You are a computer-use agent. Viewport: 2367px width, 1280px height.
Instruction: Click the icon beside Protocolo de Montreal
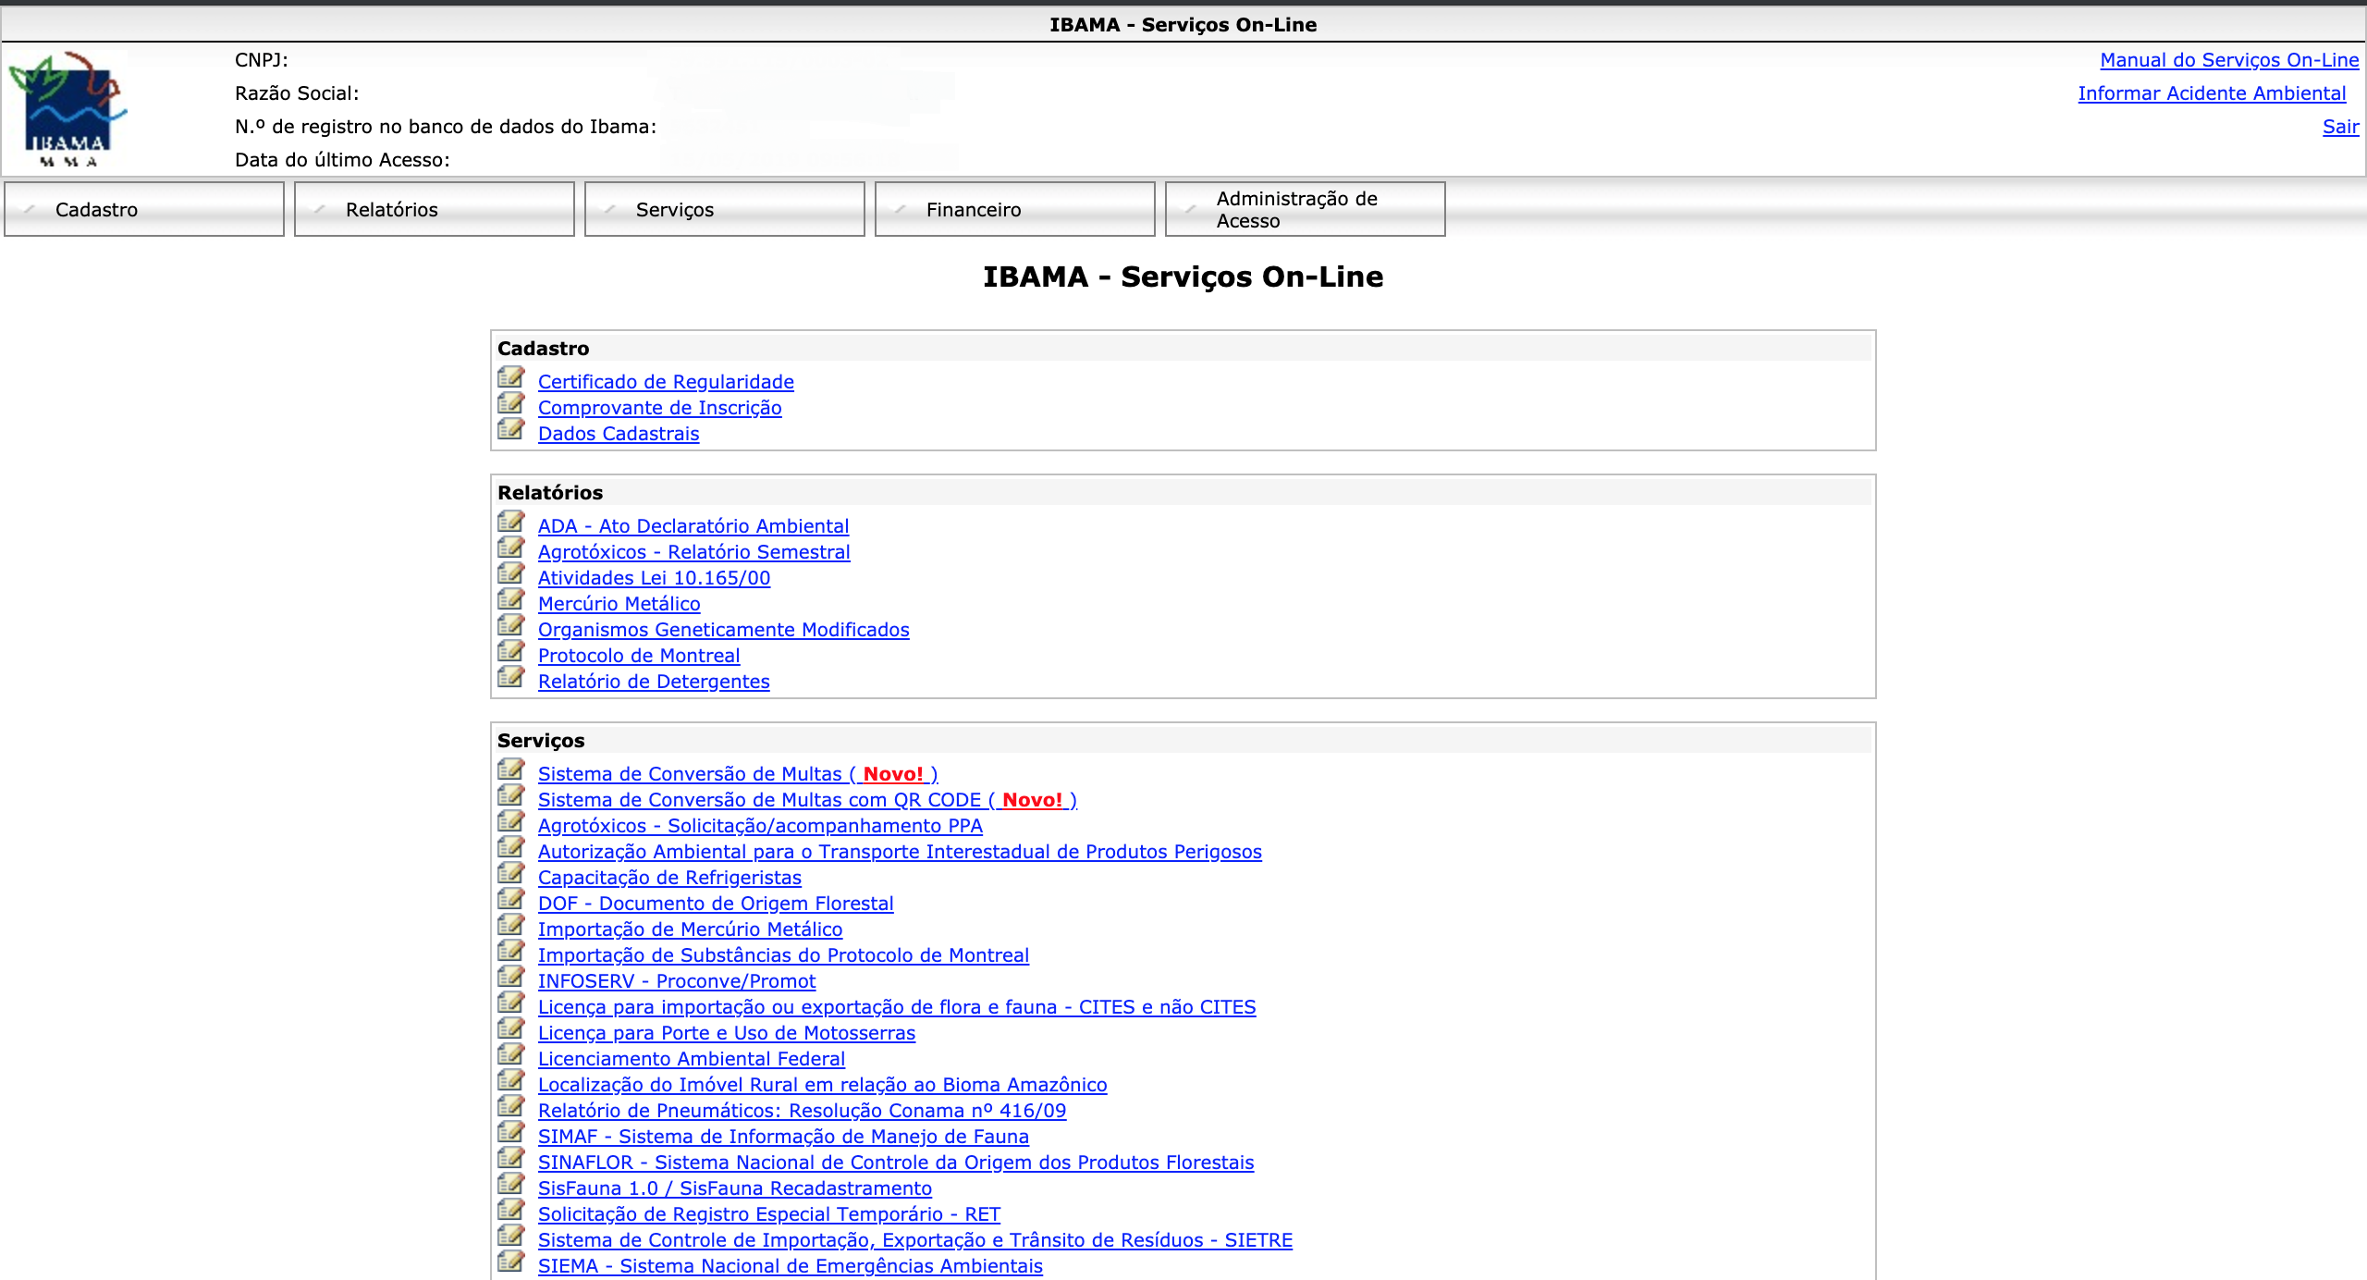pyautogui.click(x=511, y=651)
